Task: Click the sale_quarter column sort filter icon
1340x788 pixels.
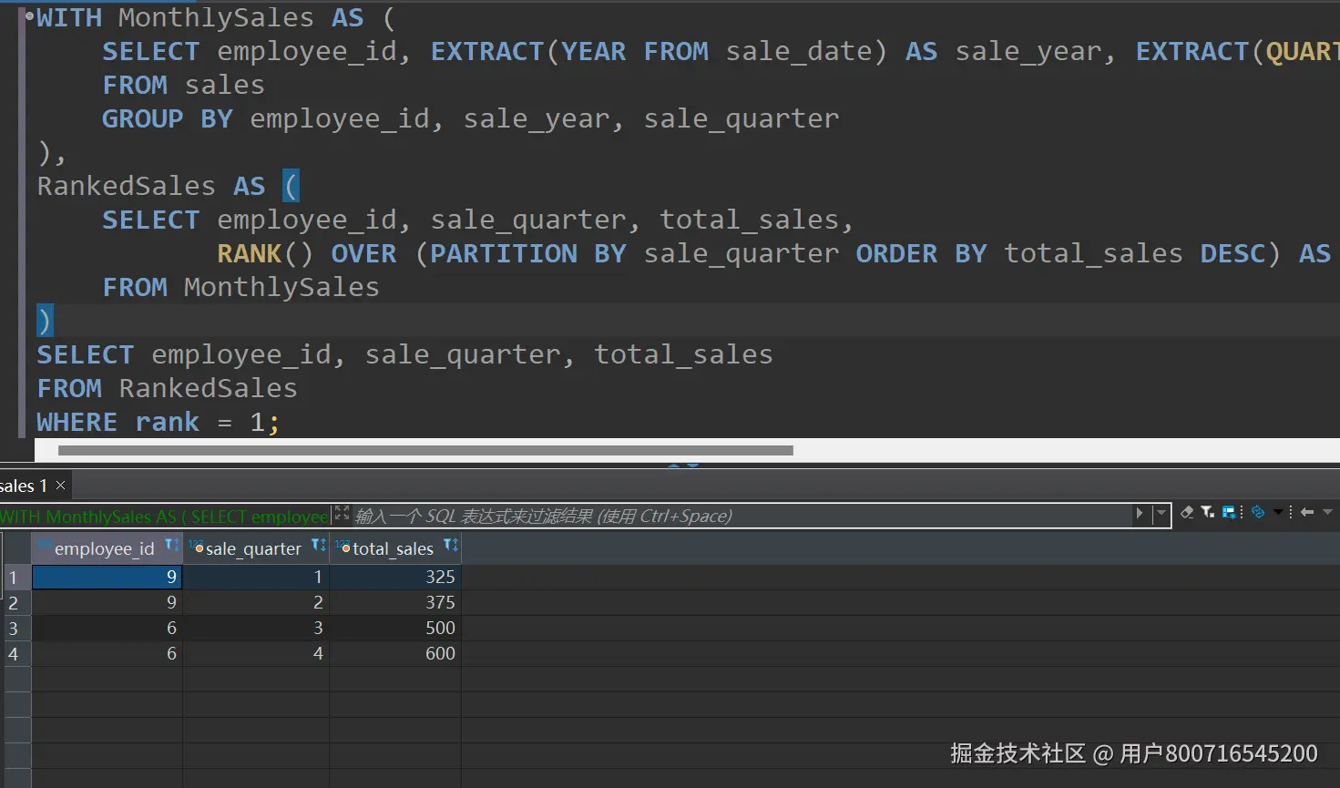Action: (x=318, y=546)
